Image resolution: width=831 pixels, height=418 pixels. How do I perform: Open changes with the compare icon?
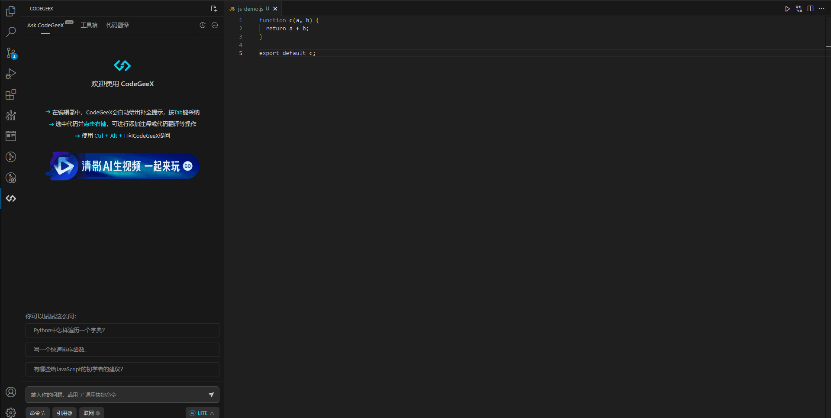click(799, 9)
